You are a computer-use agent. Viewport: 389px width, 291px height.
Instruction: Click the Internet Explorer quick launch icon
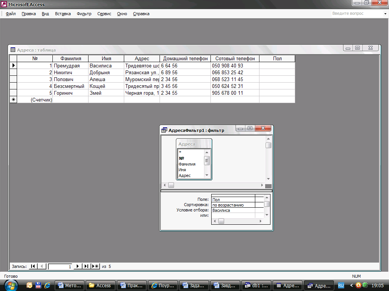[47, 285]
